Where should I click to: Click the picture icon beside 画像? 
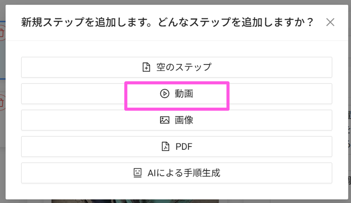coord(165,120)
